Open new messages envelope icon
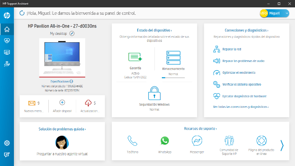The width and height of the screenshot is (295, 166). 32,103
